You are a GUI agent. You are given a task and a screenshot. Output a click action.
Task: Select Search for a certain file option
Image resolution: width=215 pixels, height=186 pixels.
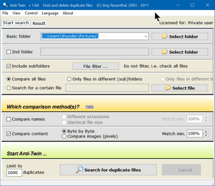pyautogui.click(x=8, y=88)
